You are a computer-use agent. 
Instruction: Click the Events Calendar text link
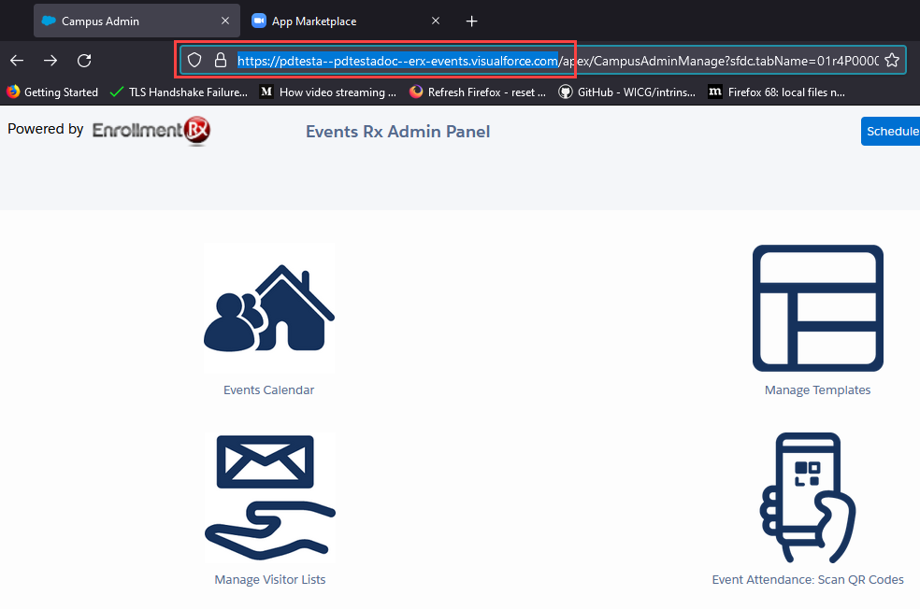269,390
